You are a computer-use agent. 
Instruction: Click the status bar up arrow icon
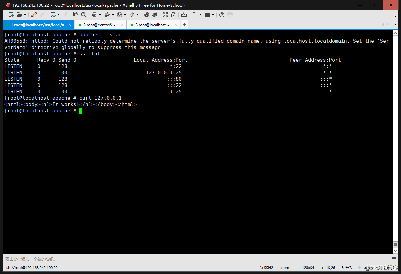pyautogui.click(x=360, y=268)
